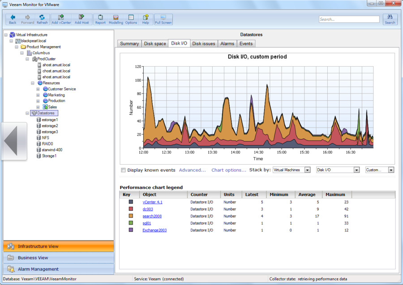
Task: Switch to the Summary tab
Action: pos(129,44)
